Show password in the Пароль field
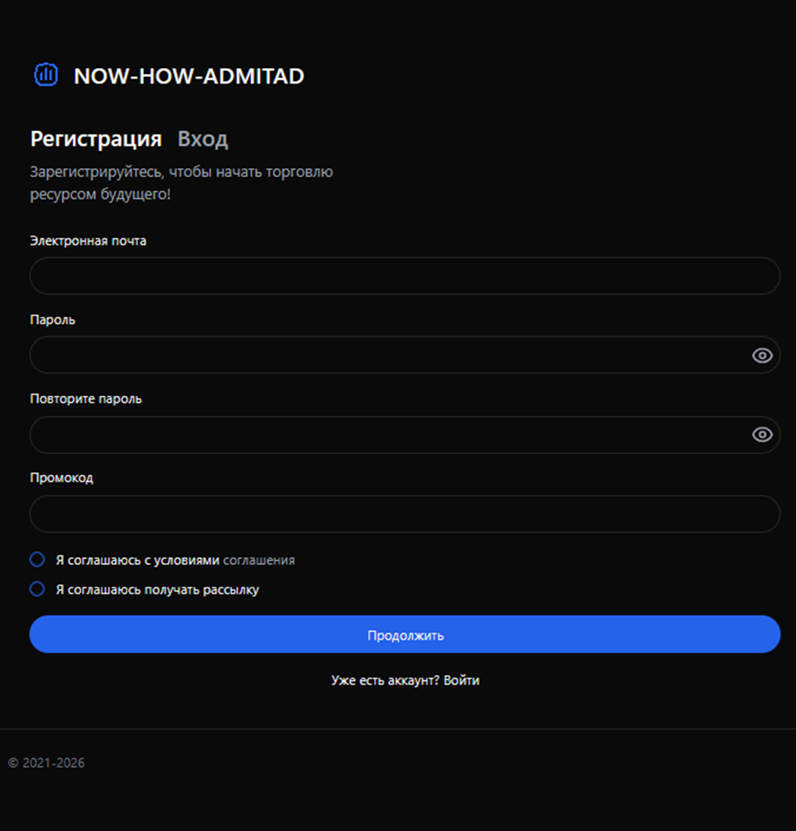This screenshot has height=831, width=796. [762, 356]
